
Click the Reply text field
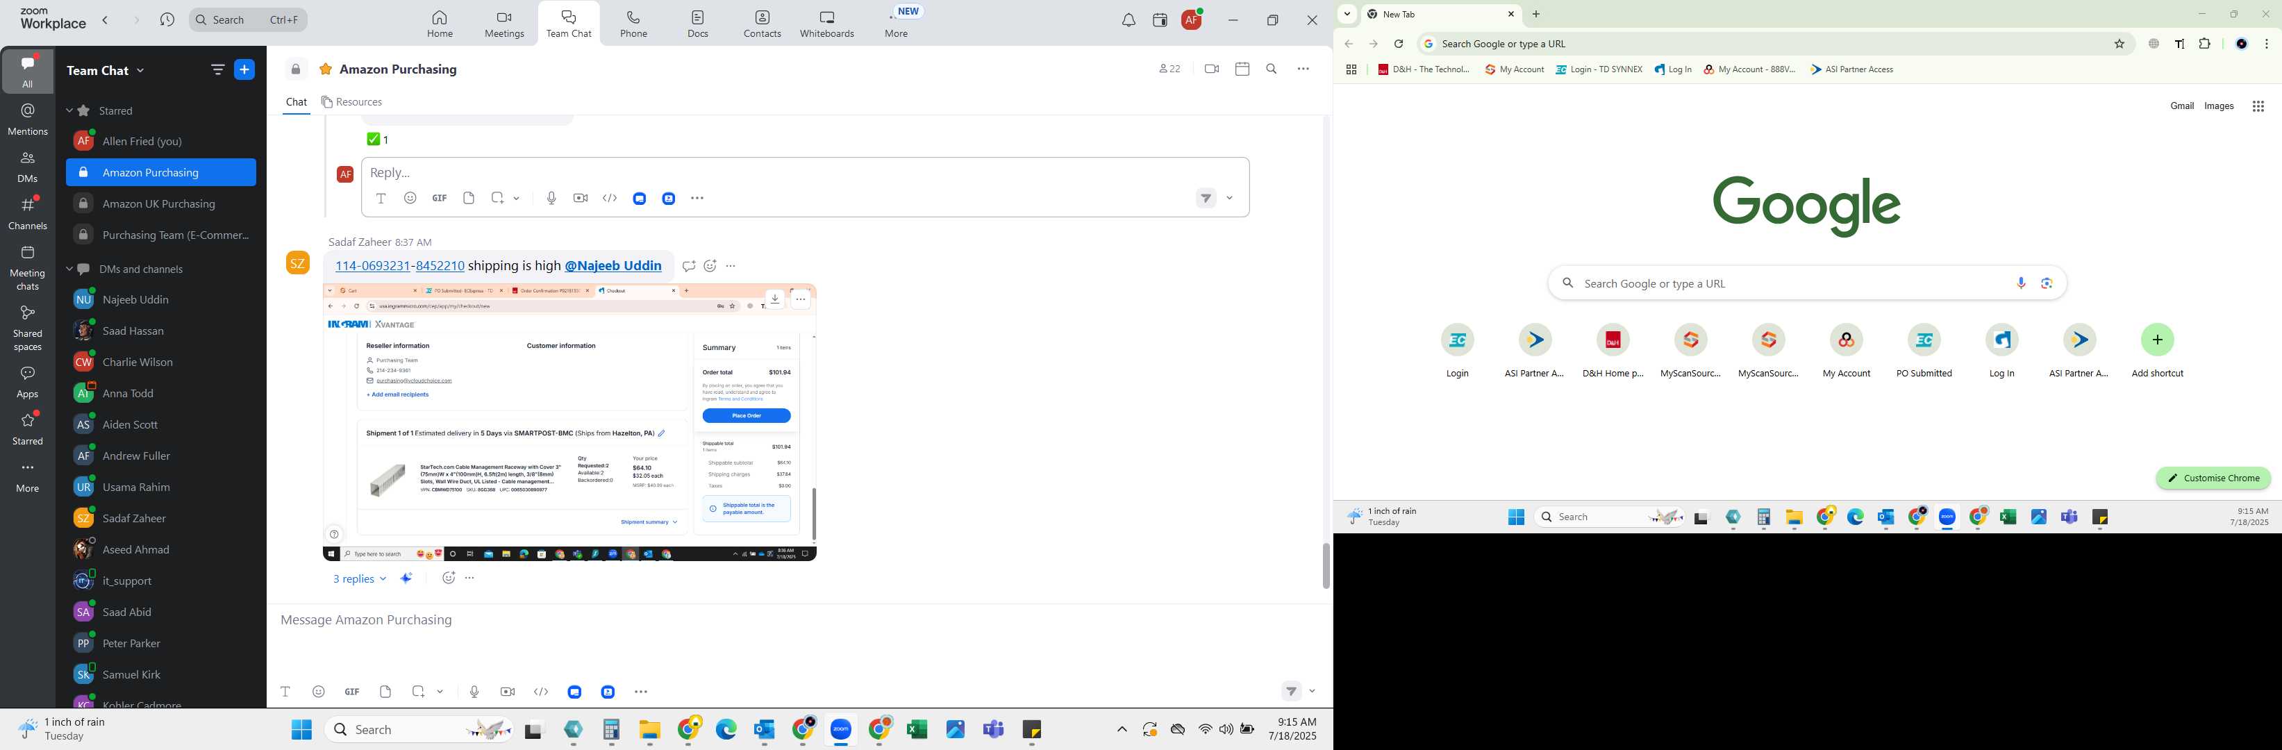[806, 172]
